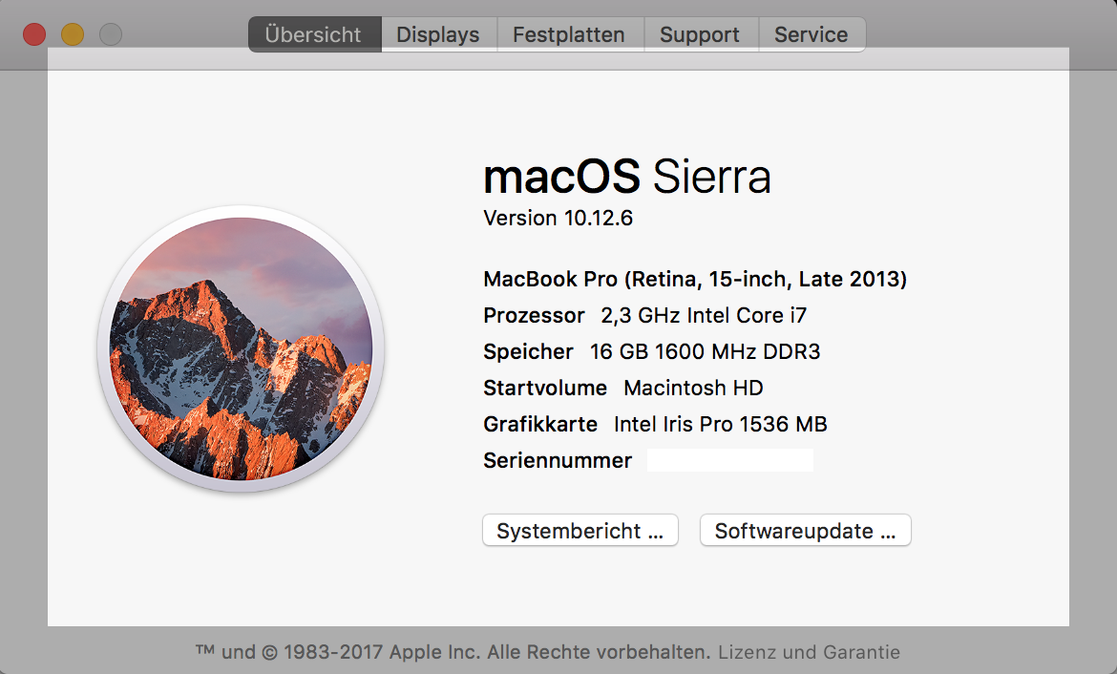
Task: Go to the Support tab
Action: (x=700, y=35)
